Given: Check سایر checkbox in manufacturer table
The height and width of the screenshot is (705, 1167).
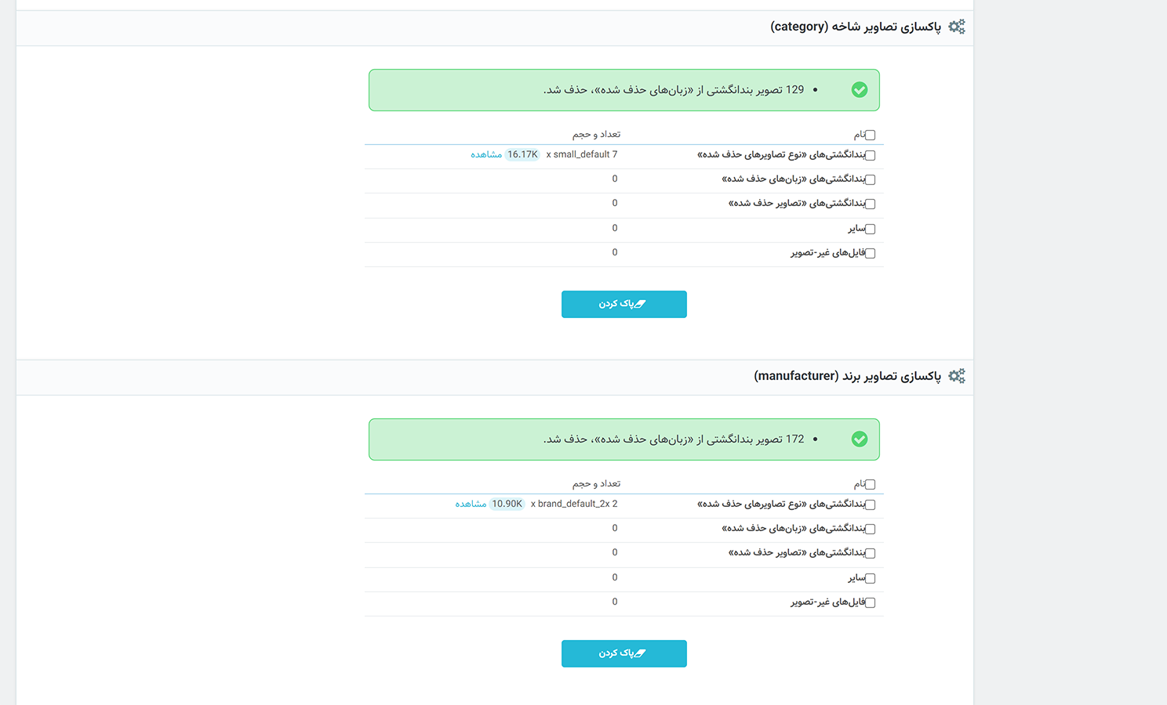Looking at the screenshot, I should [x=870, y=579].
